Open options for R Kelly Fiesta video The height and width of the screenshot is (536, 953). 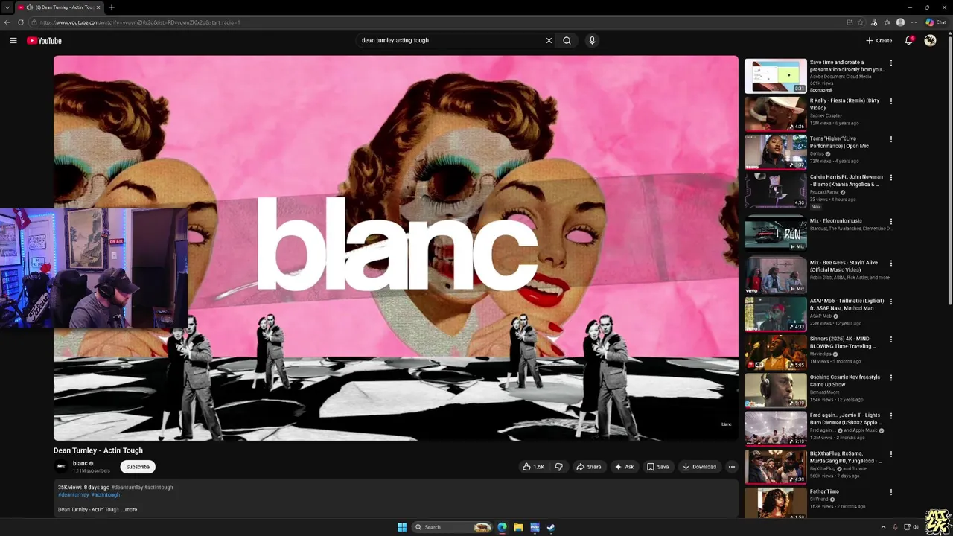pos(890,101)
